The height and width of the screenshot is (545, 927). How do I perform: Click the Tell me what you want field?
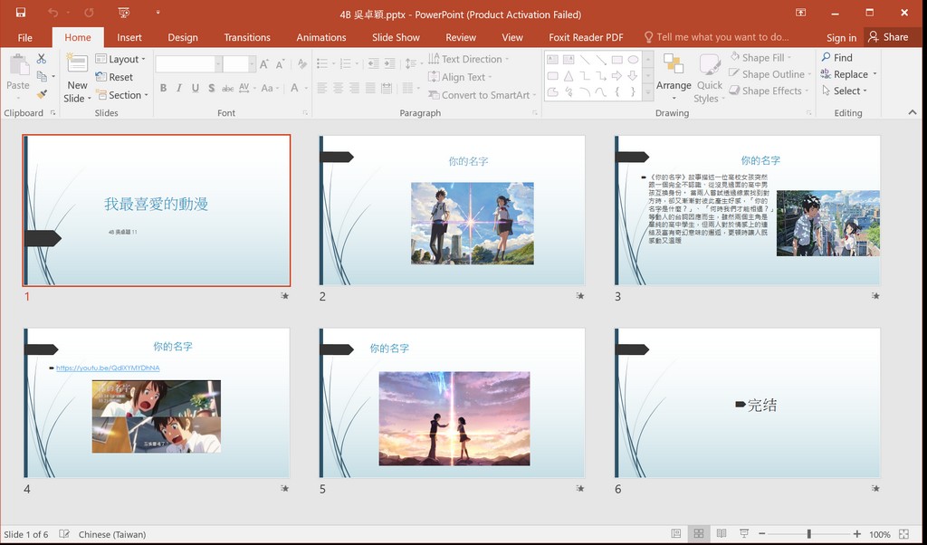click(x=717, y=36)
